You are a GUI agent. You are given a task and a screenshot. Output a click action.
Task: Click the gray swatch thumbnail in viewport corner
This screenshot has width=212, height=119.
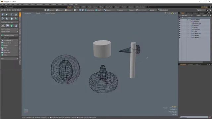pos(26,111)
